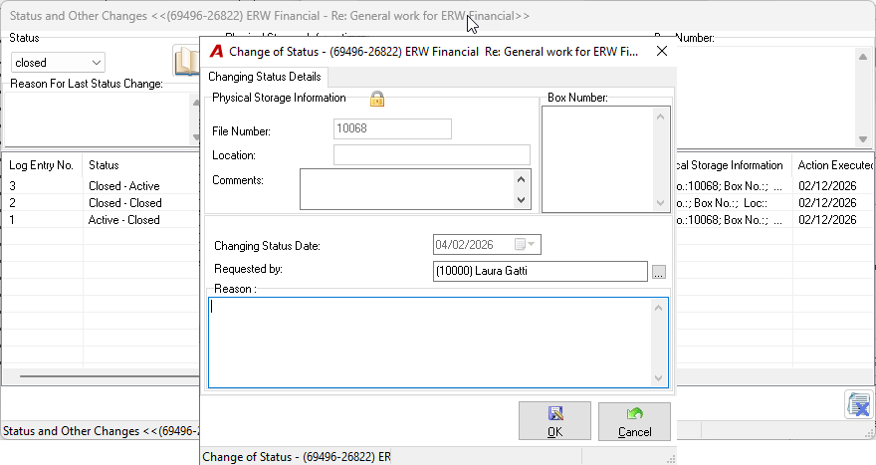Click the Log Entry No. column header
Image resolution: width=876 pixels, height=465 pixels.
click(x=42, y=165)
